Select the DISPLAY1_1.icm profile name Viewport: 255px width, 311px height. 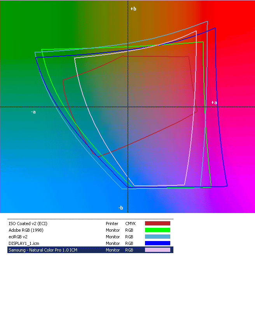click(24, 243)
